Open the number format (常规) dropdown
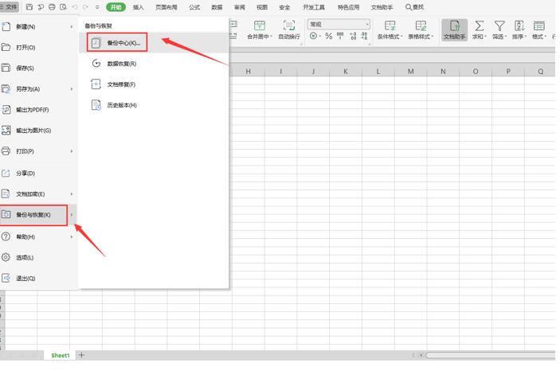This screenshot has height=371, width=560. [367, 25]
